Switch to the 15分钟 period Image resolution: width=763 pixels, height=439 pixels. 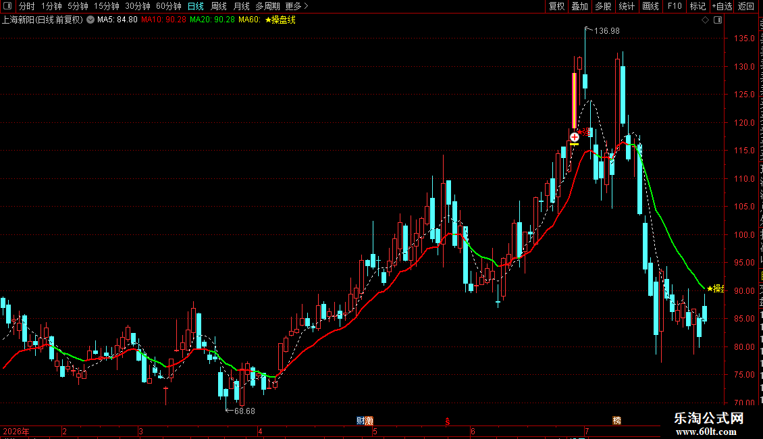(x=106, y=6)
